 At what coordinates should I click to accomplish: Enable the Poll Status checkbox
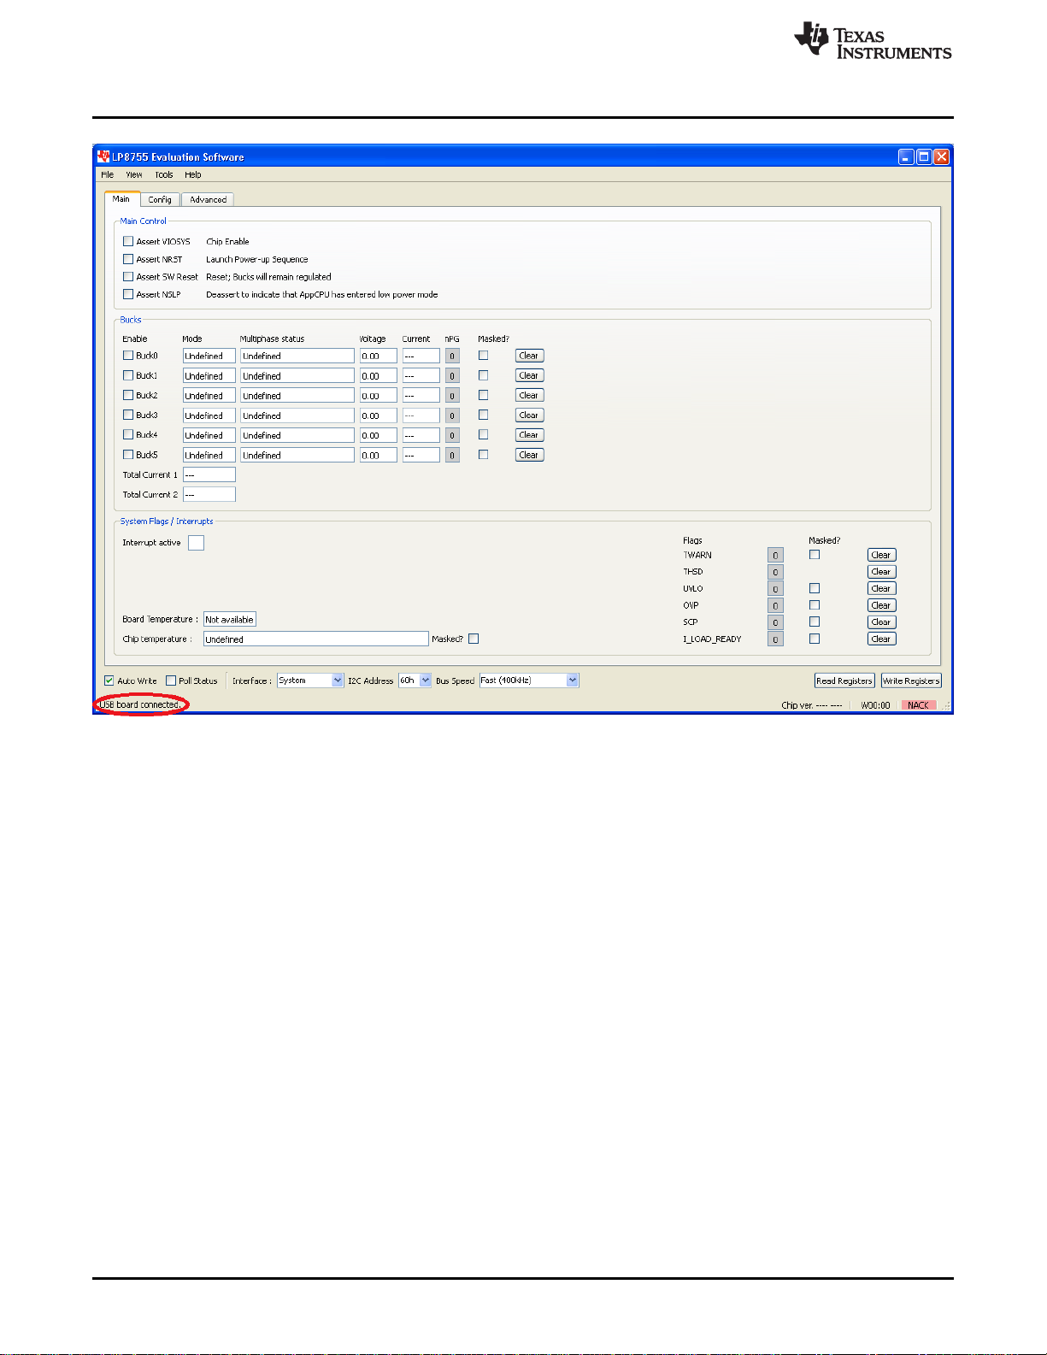pyautogui.click(x=171, y=680)
